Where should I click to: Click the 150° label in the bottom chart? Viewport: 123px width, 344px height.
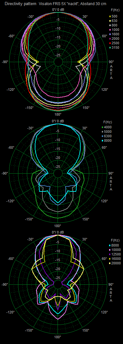pos(85,330)
